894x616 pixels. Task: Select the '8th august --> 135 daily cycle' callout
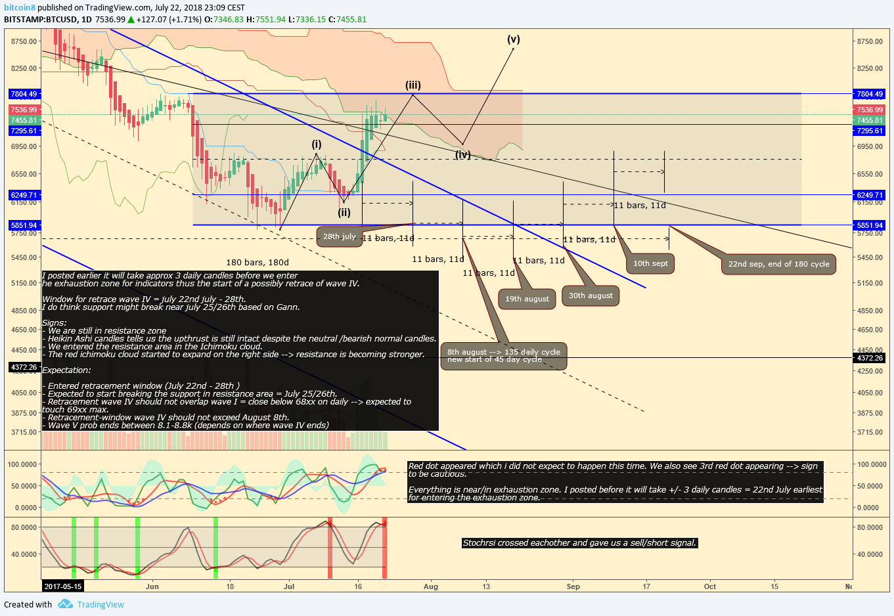504,356
